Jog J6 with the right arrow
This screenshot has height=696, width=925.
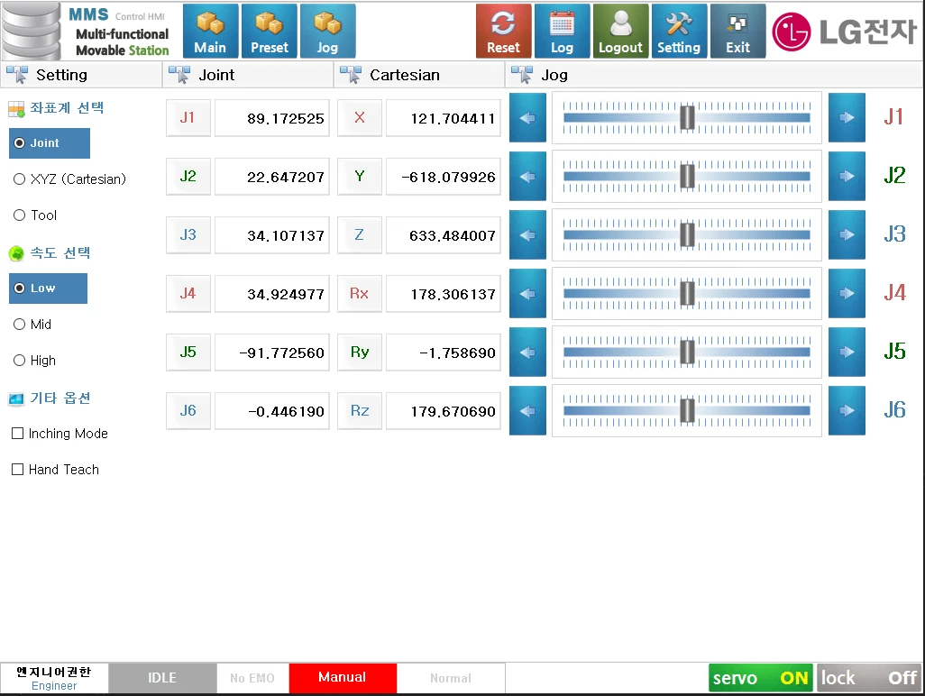847,411
